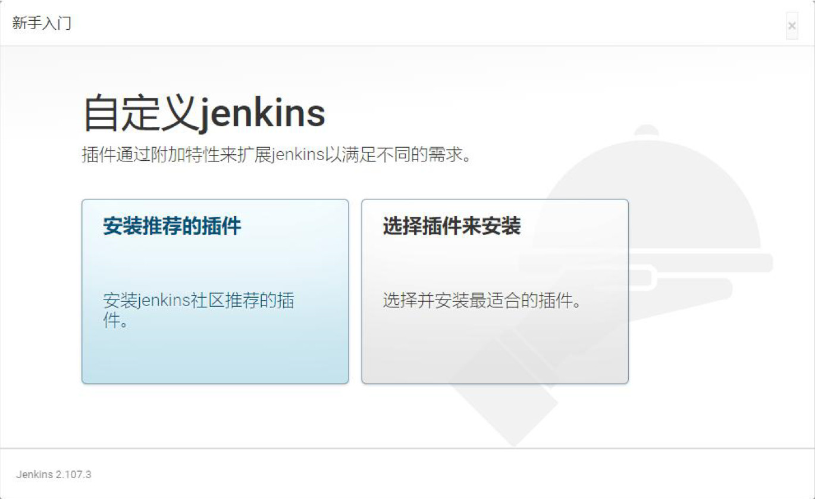Click description 安装jenkins社区推荐的插件
Viewport: 815px width, 499px height.
click(x=199, y=311)
